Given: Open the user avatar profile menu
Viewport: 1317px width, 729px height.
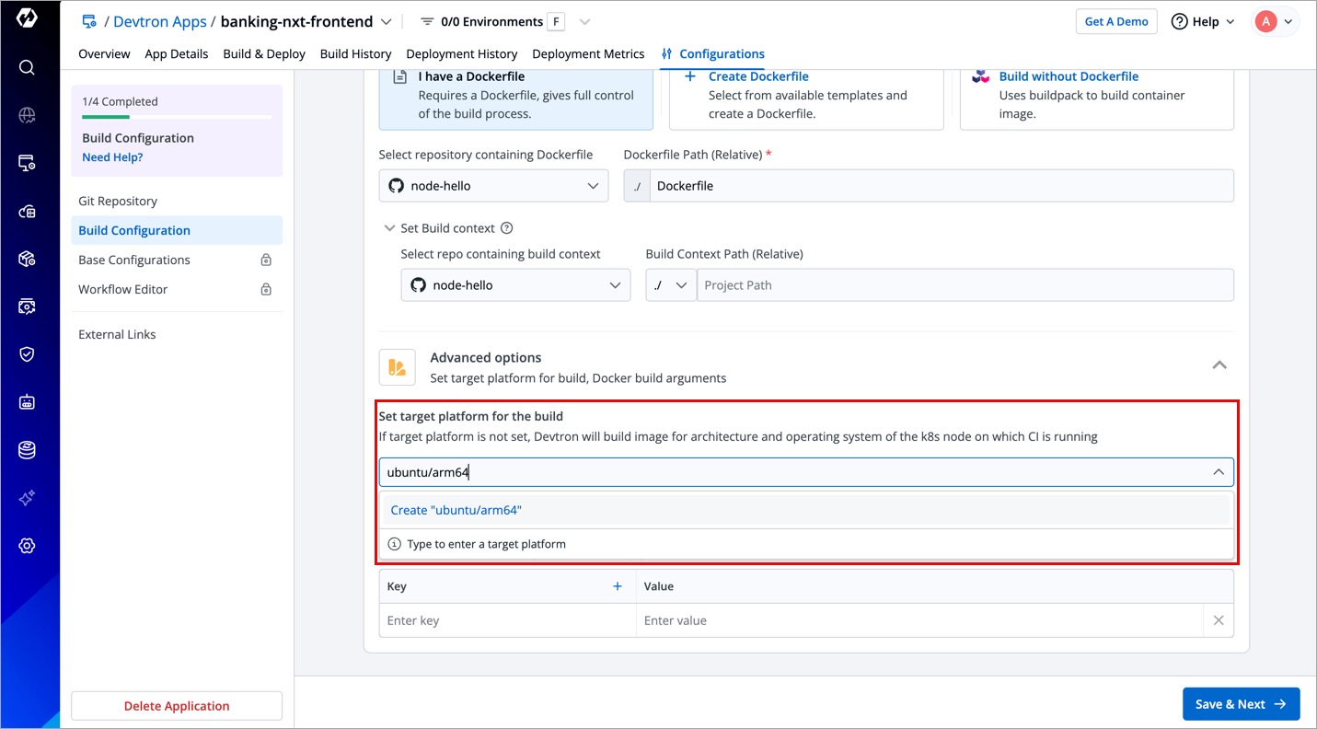Looking at the screenshot, I should click(1275, 22).
